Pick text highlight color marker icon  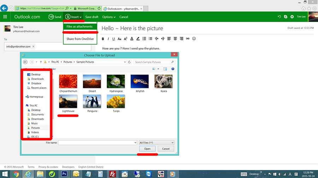click(138, 39)
